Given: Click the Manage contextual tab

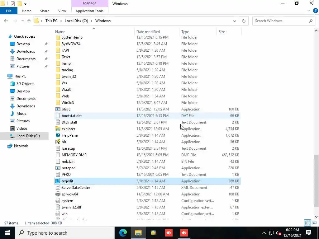Looking at the screenshot, I should point(90,3).
